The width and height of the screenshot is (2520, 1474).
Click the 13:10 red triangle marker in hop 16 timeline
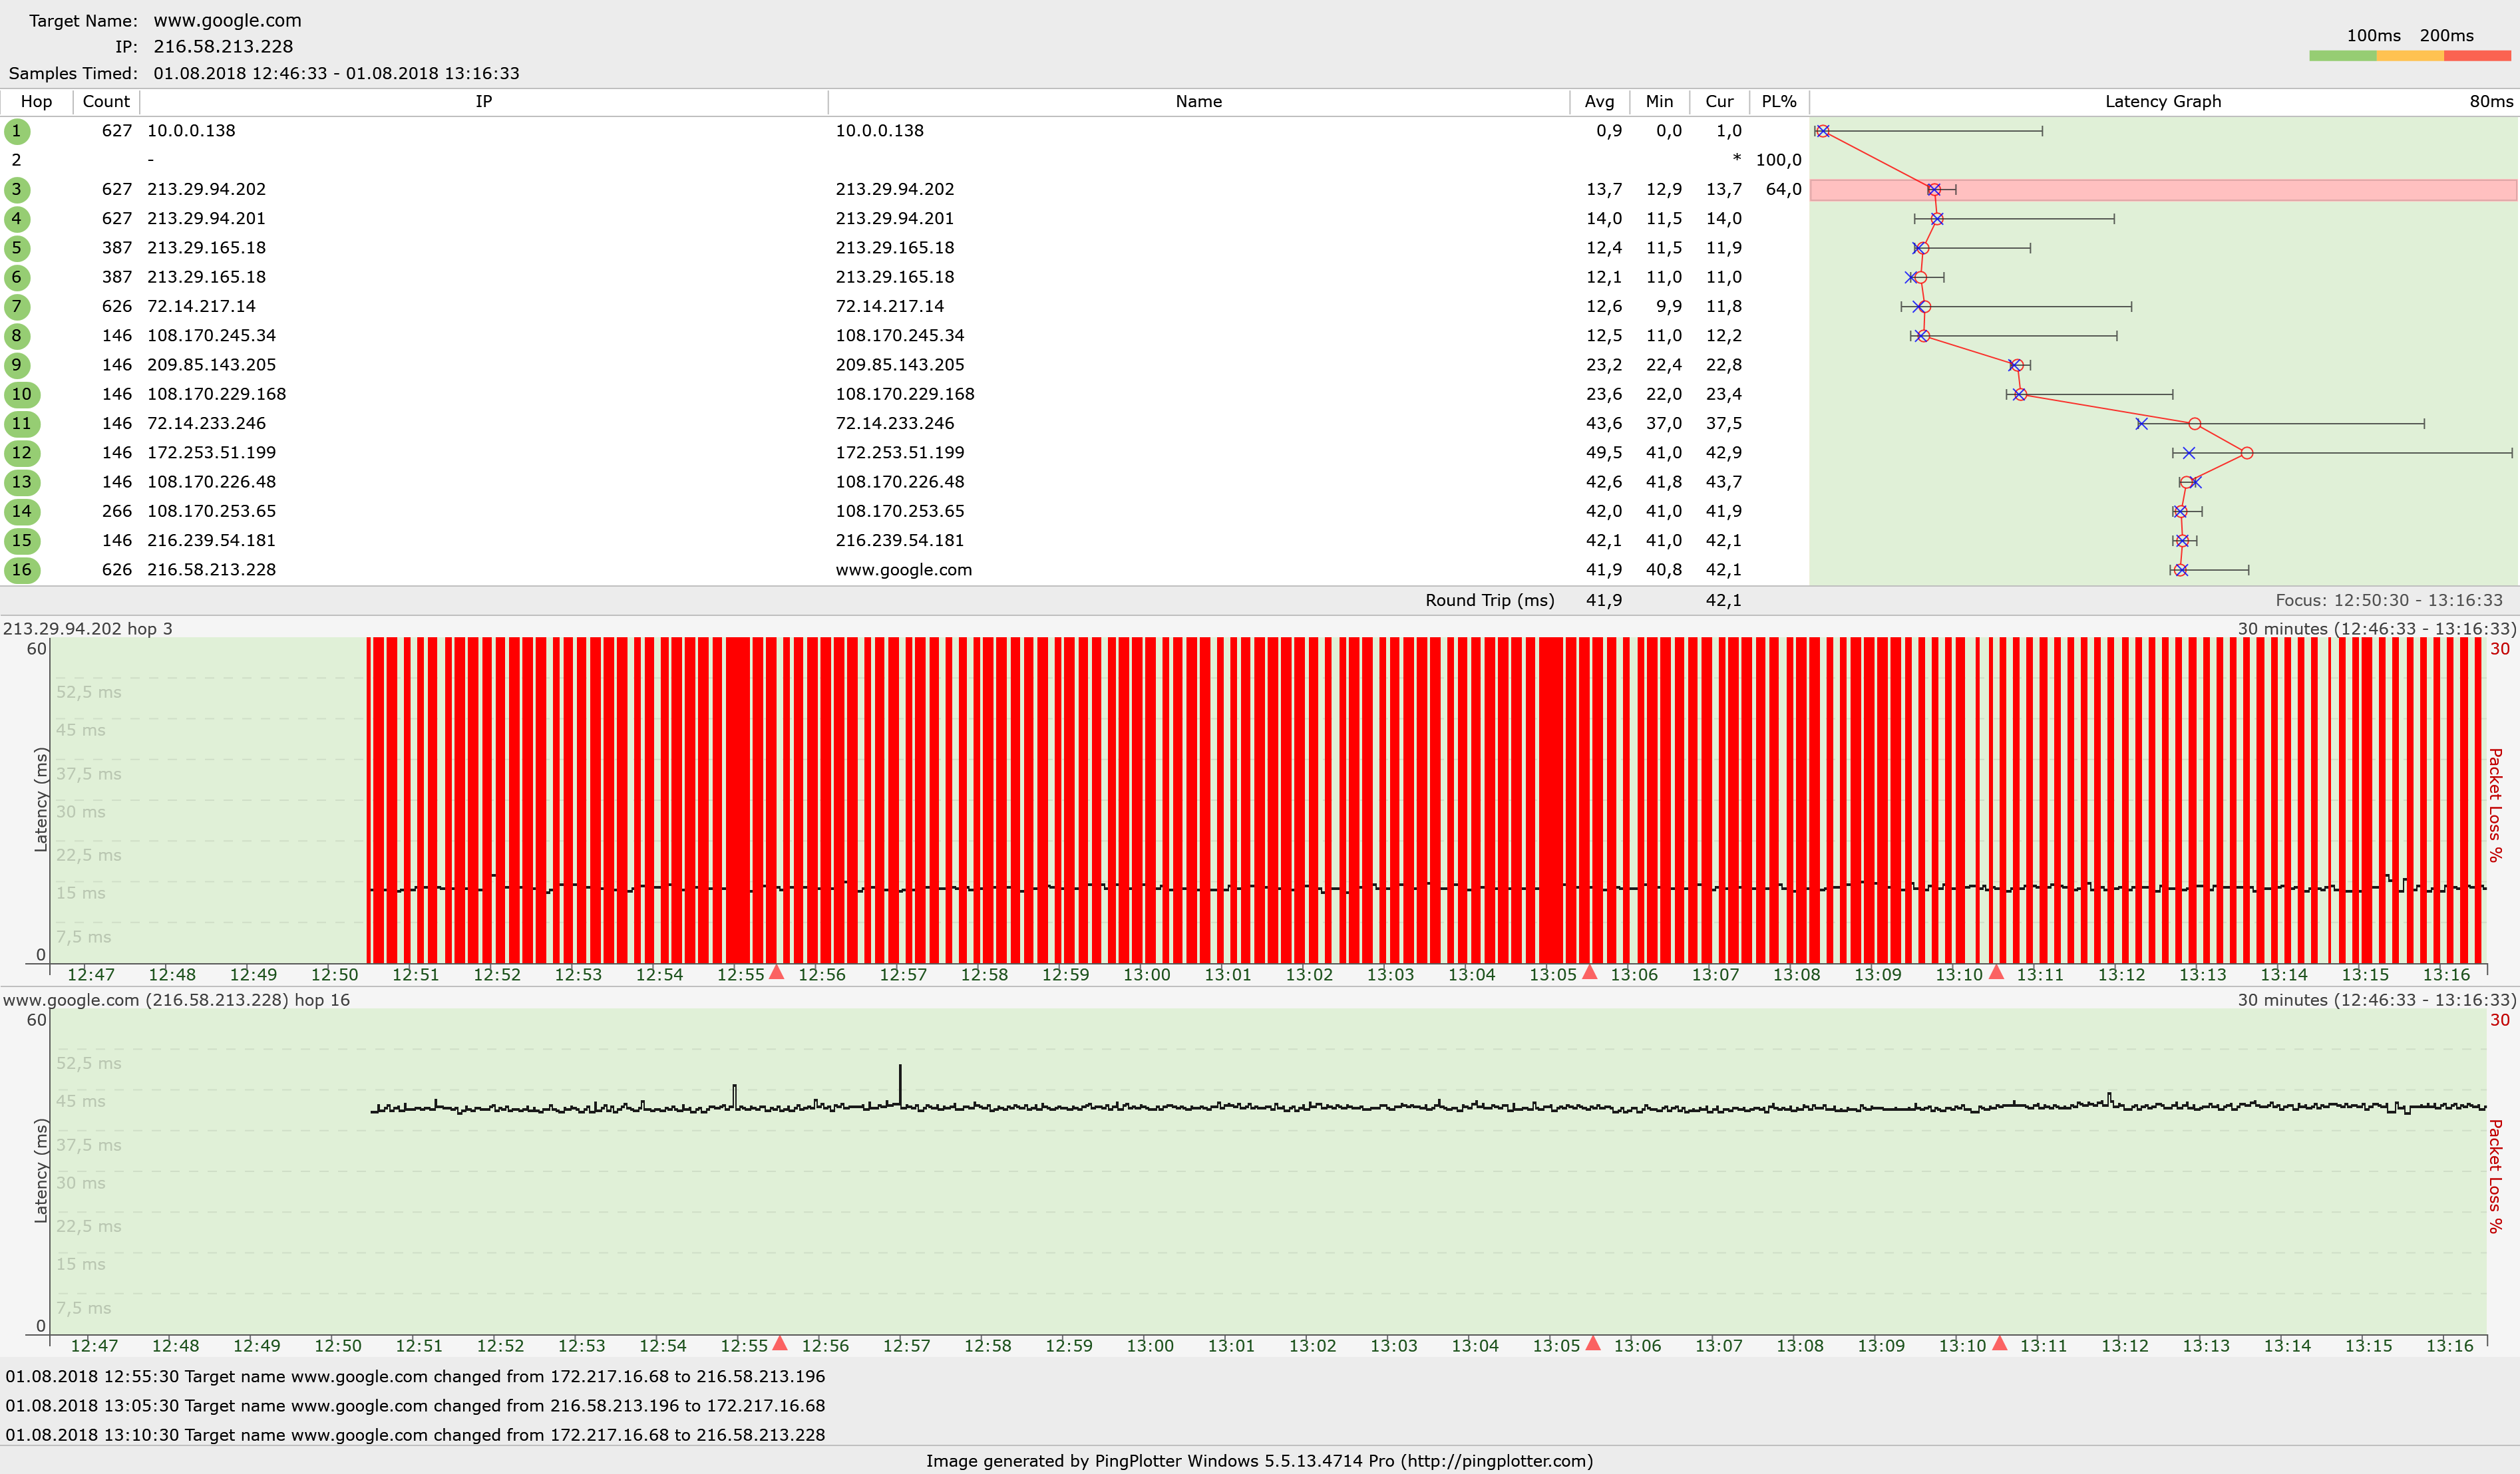point(1999,1343)
